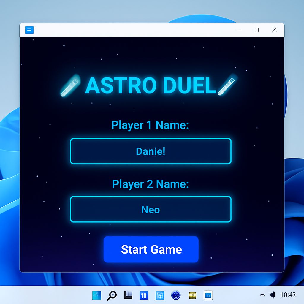Launch the blue '1n' app on taskbar
304x304 pixels.
coord(144,295)
